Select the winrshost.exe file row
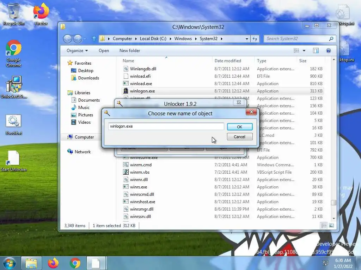The image size is (361, 270). point(223,202)
